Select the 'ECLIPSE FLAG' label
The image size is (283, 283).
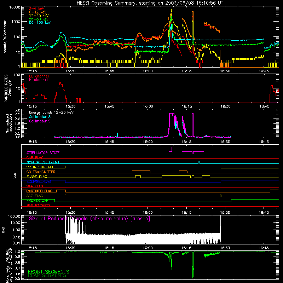(x=39, y=181)
